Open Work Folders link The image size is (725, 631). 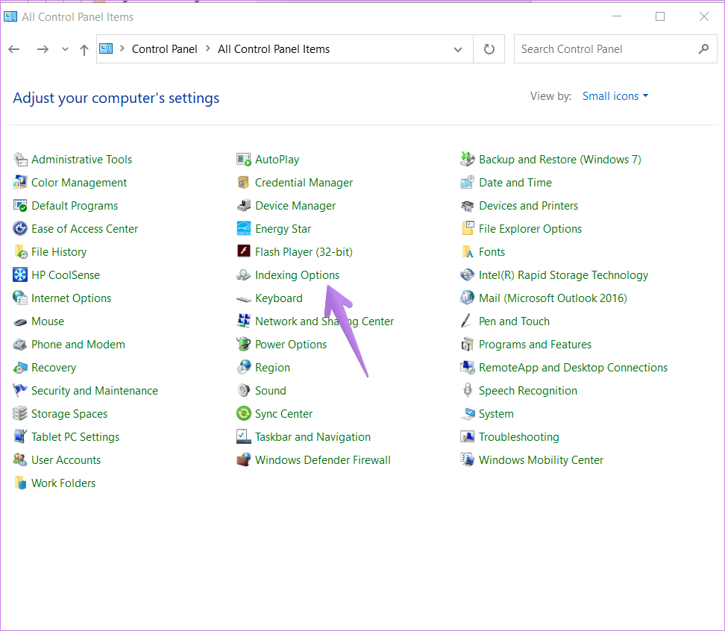[63, 483]
